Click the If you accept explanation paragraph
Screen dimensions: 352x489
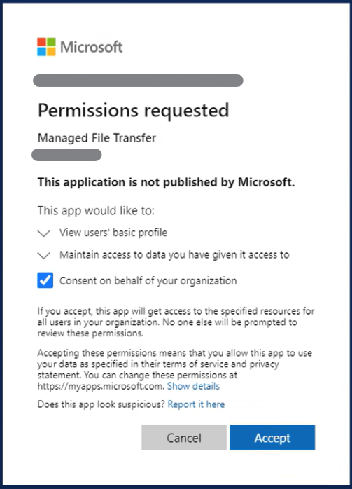[176, 322]
